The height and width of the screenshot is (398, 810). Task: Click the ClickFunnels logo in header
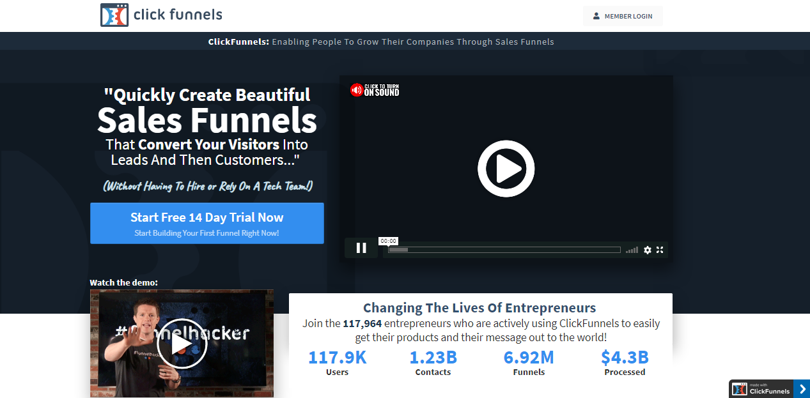161,15
